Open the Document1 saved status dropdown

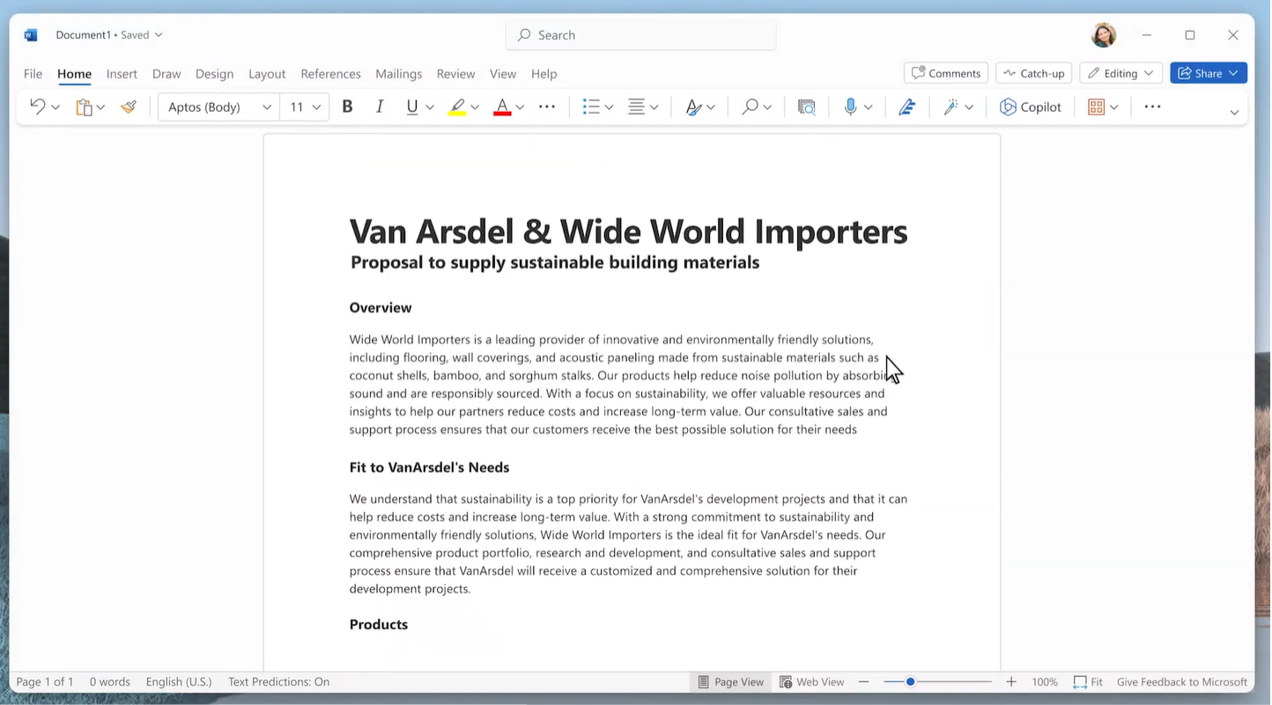tap(108, 35)
